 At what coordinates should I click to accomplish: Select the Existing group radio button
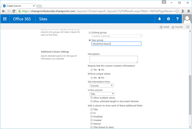90,32
